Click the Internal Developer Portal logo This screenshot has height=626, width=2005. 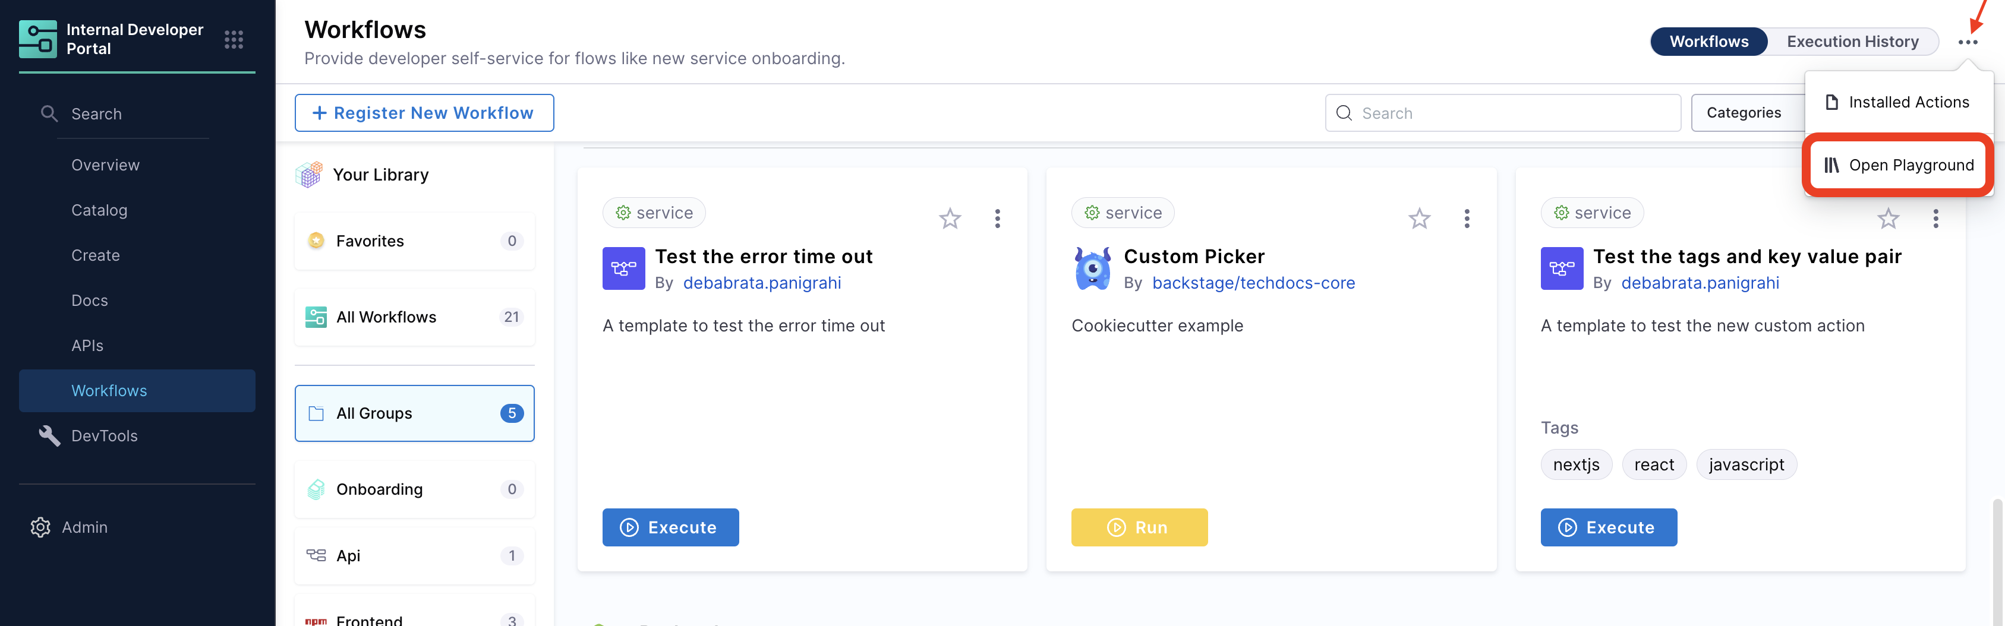click(37, 40)
